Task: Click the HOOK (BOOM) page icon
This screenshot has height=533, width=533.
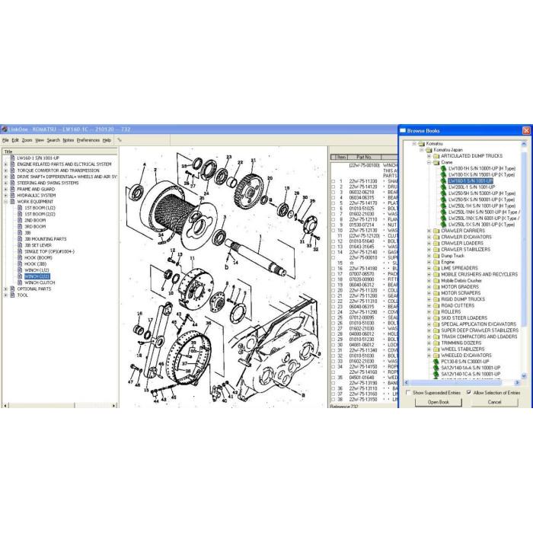Action: tap(20, 257)
